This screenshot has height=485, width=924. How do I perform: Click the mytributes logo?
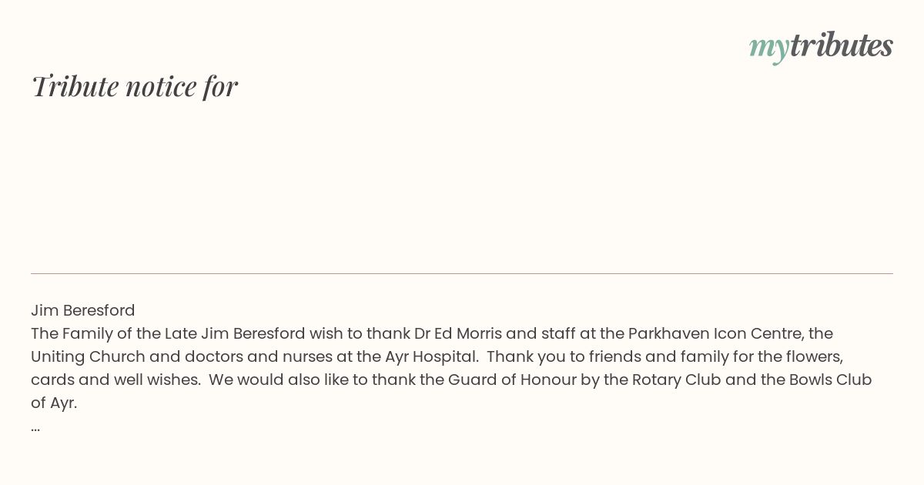point(821,46)
